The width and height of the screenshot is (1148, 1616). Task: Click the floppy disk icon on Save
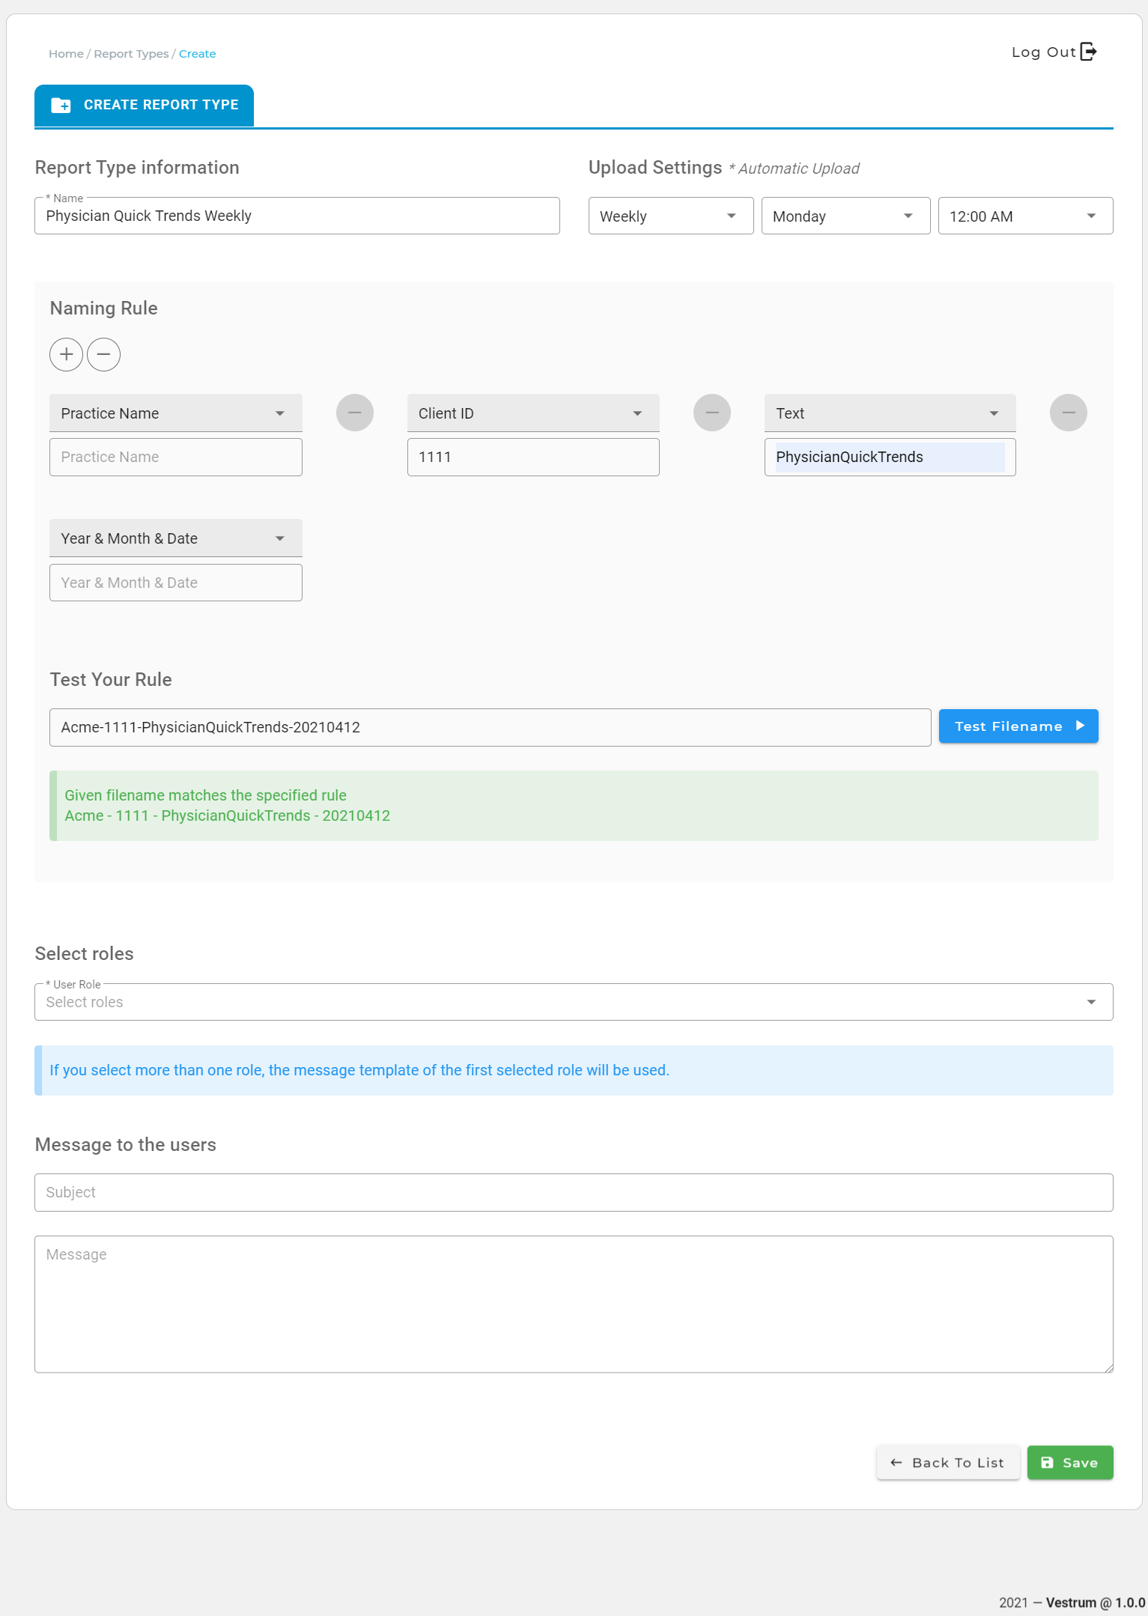coord(1048,1462)
